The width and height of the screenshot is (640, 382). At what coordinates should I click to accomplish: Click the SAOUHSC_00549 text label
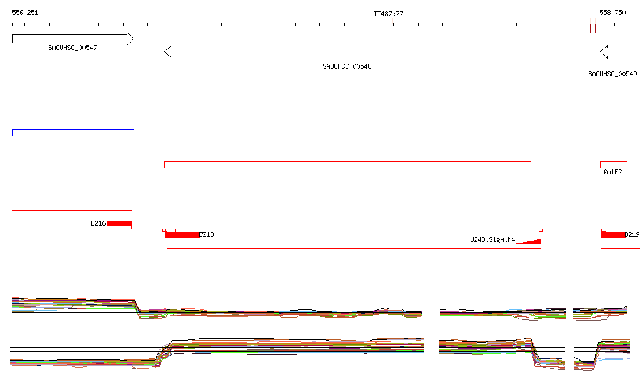(612, 74)
